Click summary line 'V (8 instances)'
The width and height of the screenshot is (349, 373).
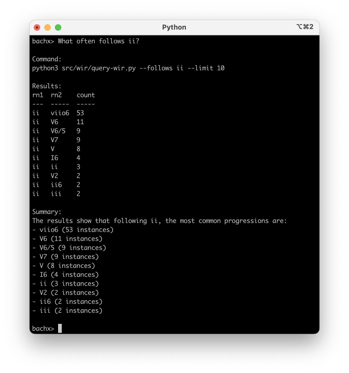tap(64, 266)
